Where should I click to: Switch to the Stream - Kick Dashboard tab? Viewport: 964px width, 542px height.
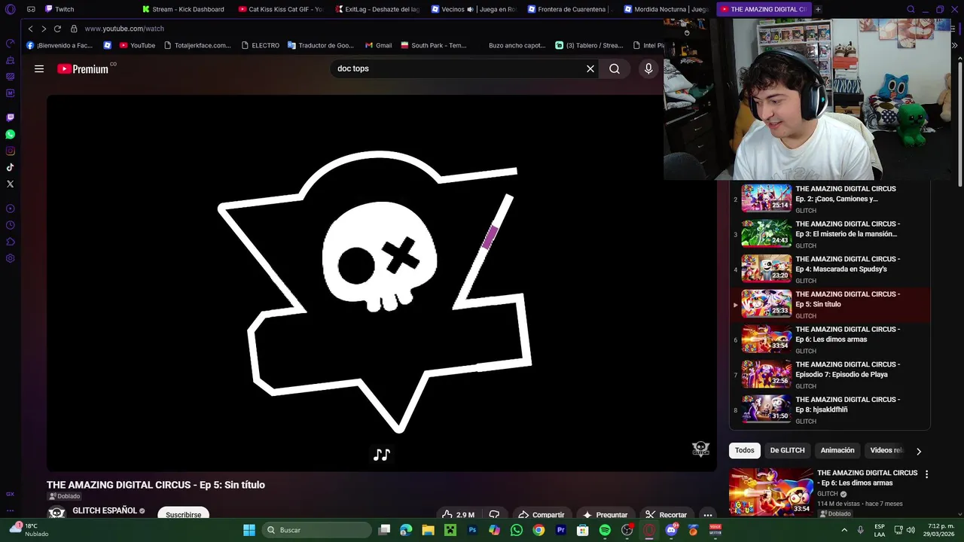tap(184, 9)
